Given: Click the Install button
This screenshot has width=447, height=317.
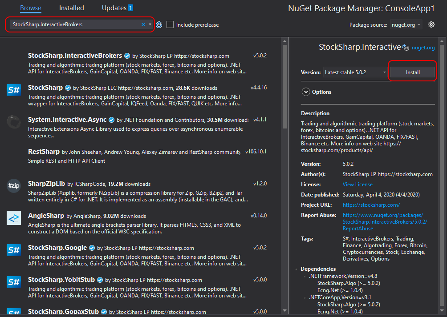Looking at the screenshot, I should 412,72.
